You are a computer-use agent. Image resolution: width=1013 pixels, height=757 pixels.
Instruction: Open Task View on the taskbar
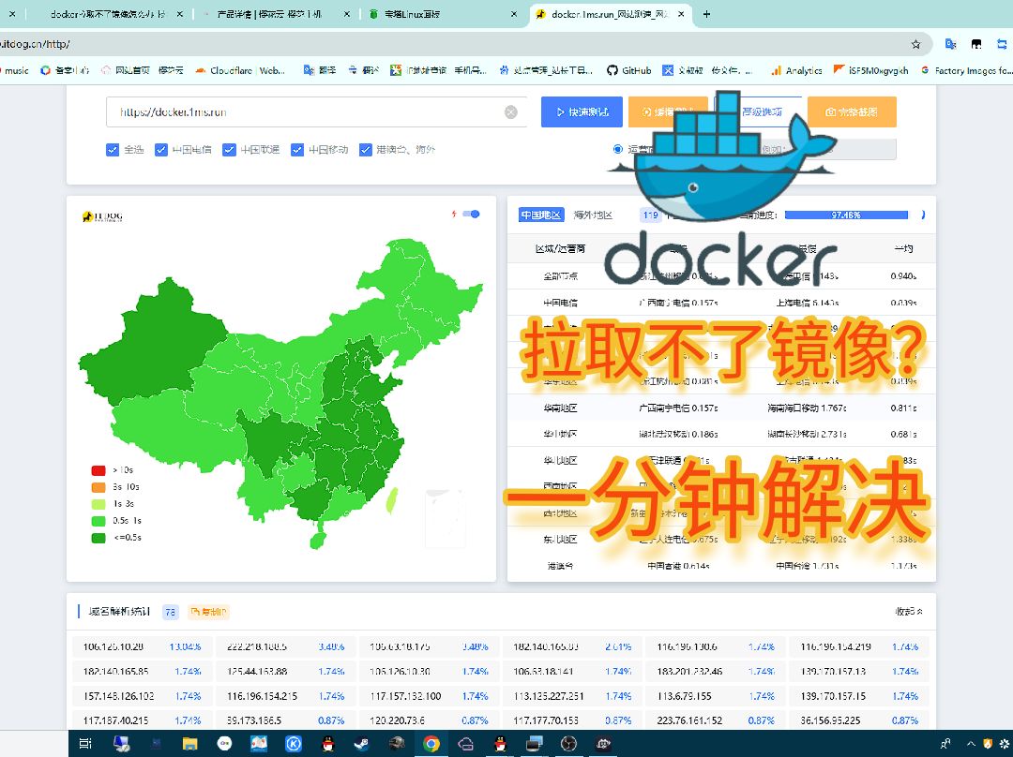[x=85, y=744]
